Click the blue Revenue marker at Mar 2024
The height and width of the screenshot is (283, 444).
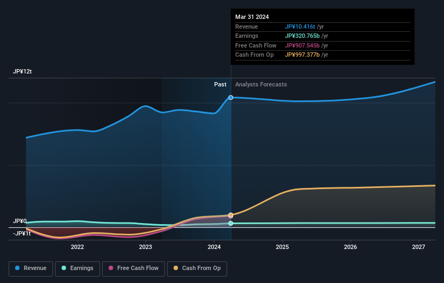(231, 98)
